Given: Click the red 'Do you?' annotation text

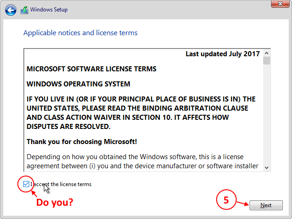Looking at the screenshot, I should (x=54, y=203).
